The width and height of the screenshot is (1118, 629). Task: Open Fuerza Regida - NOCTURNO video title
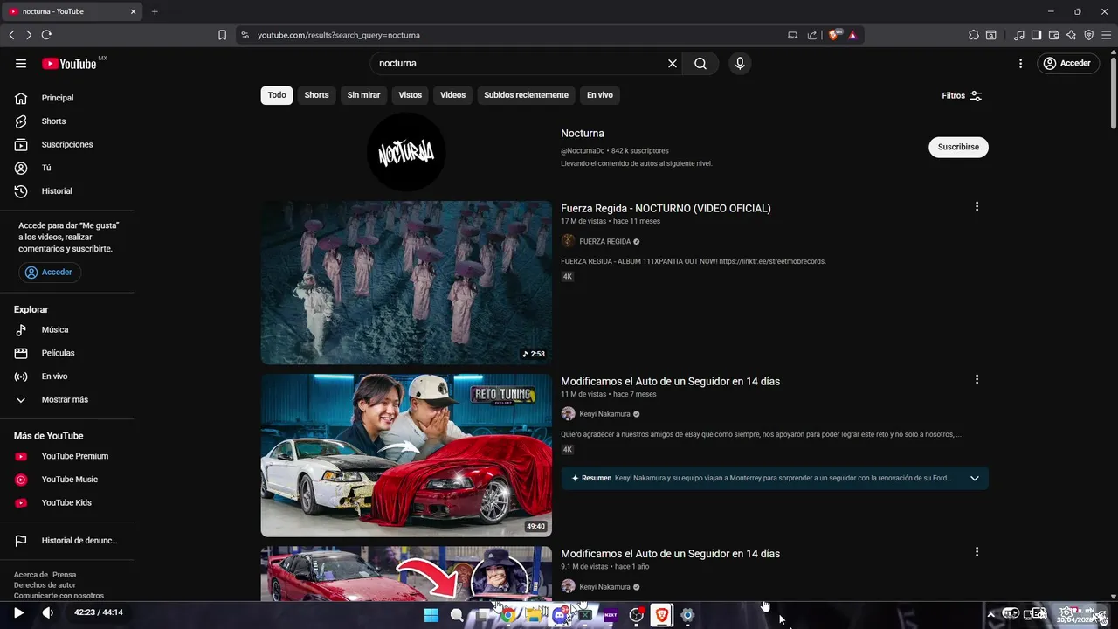pyautogui.click(x=666, y=209)
